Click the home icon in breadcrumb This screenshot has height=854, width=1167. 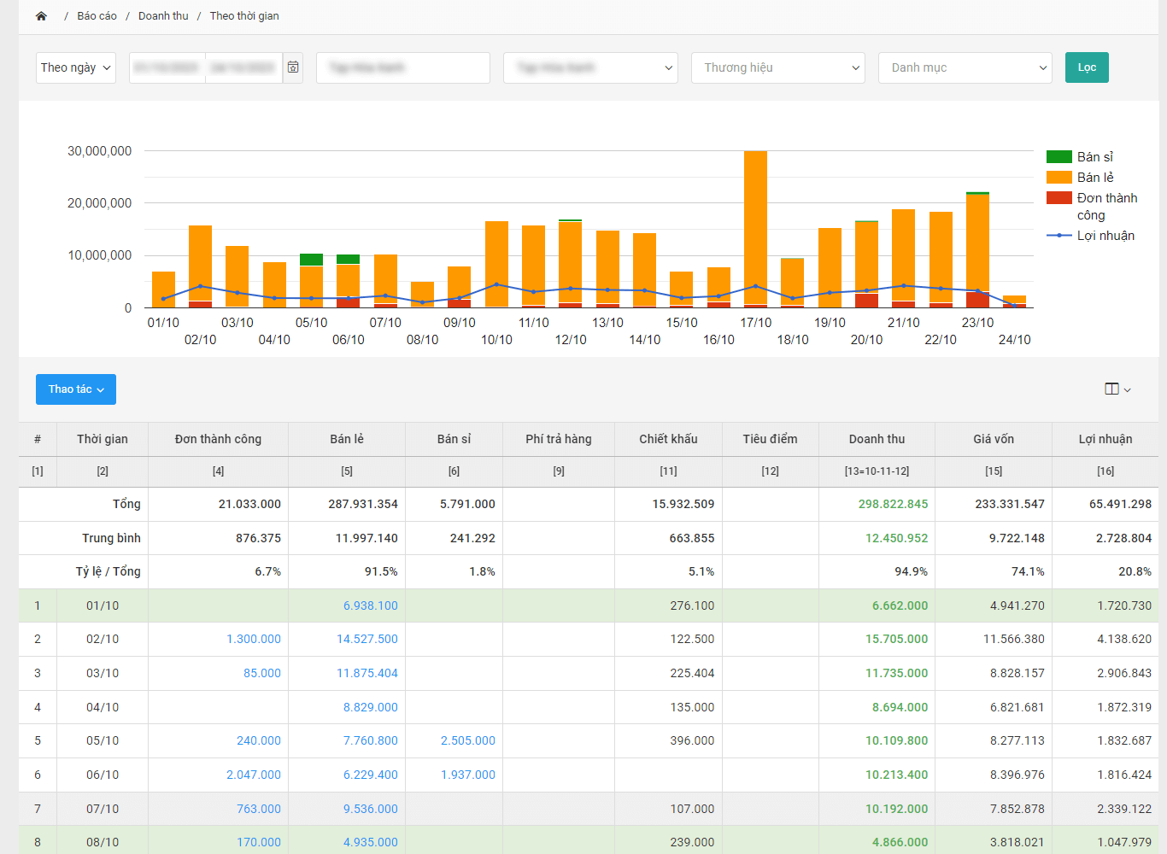coord(41,16)
